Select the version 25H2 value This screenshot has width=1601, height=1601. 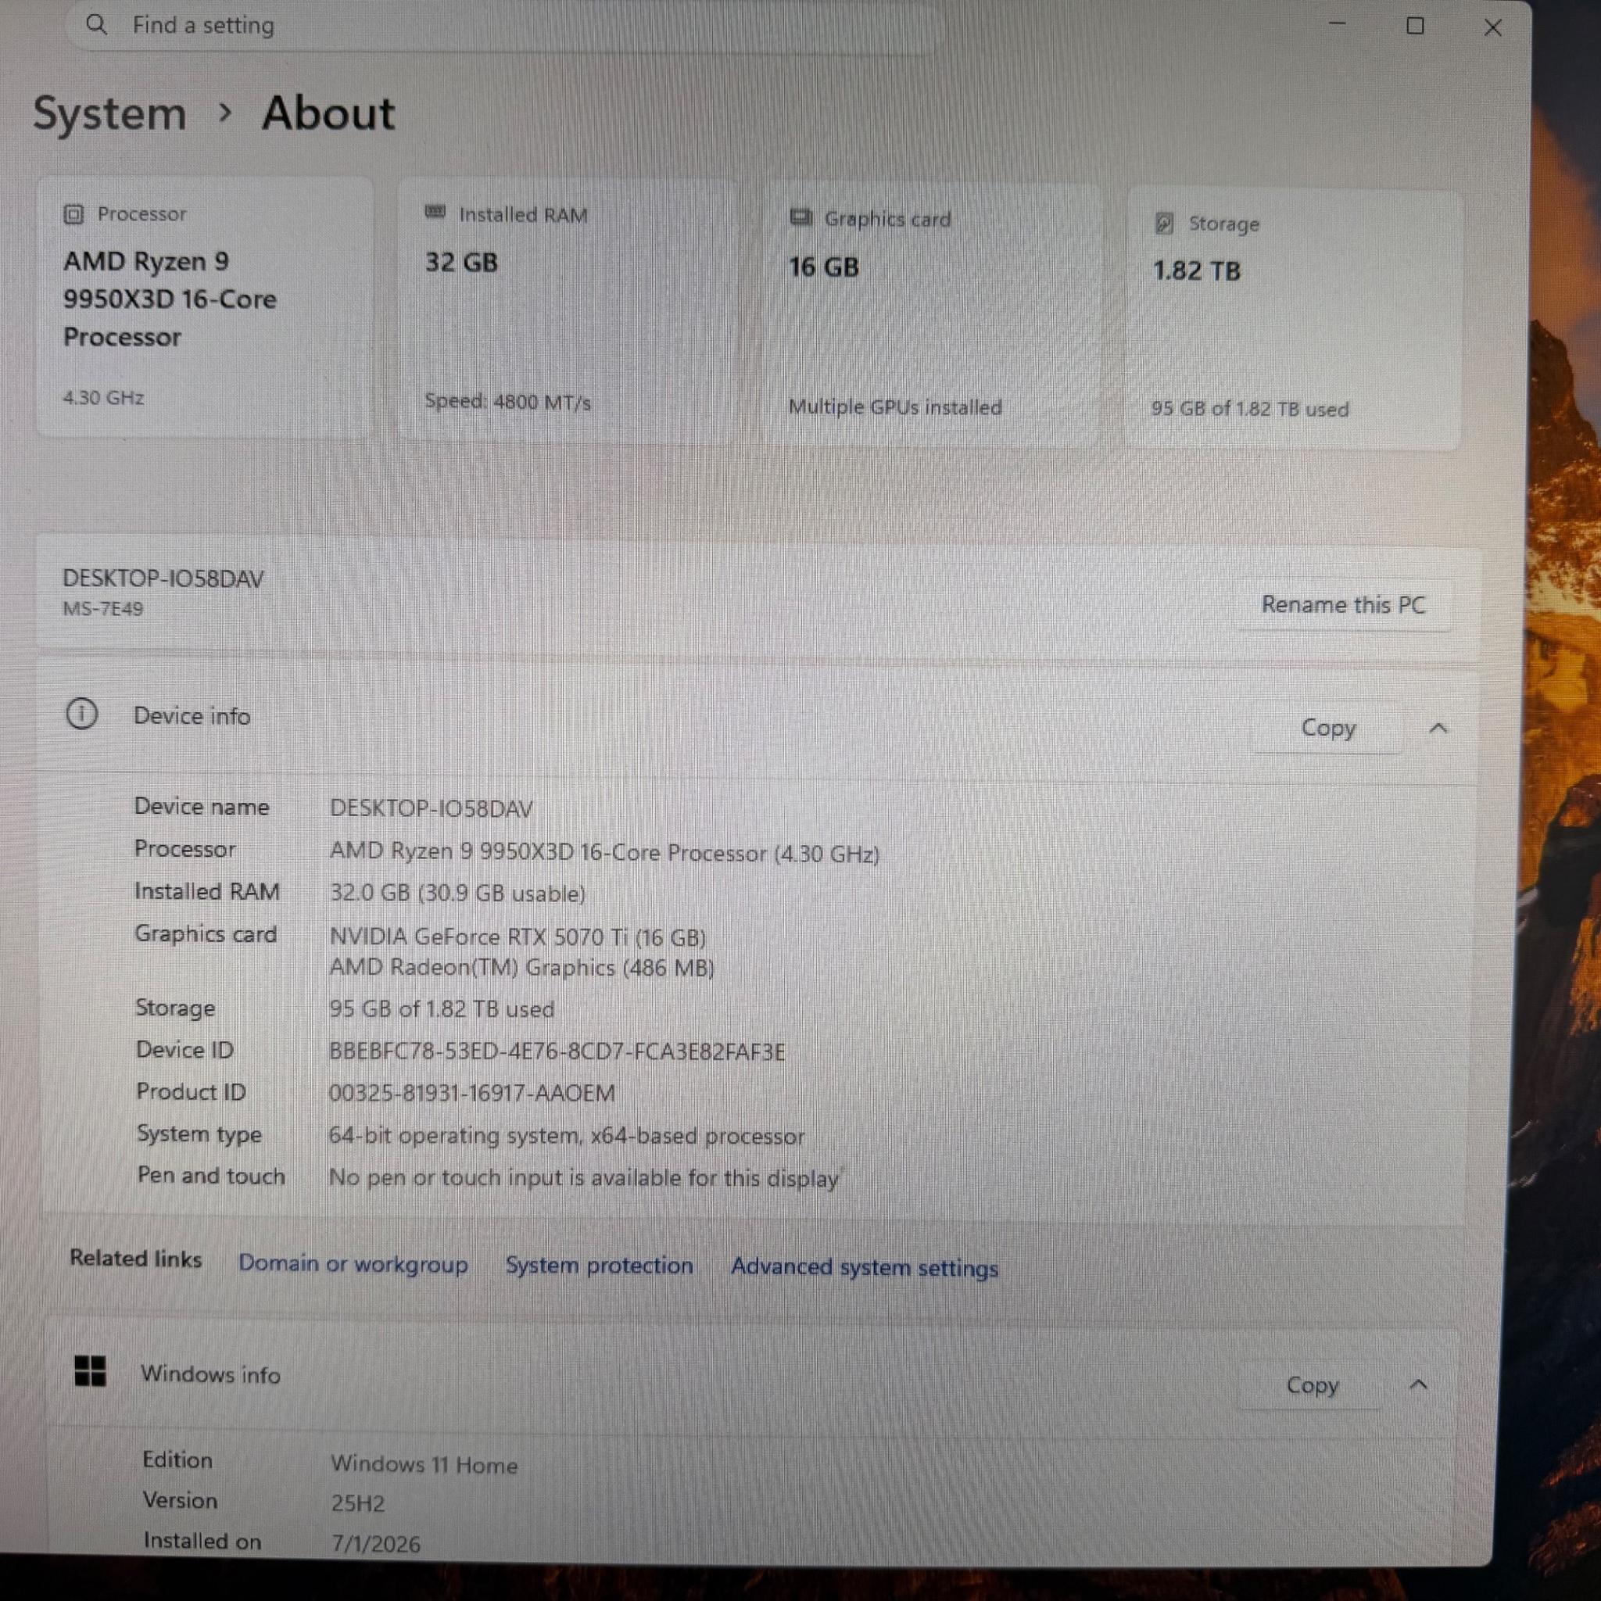click(358, 1503)
